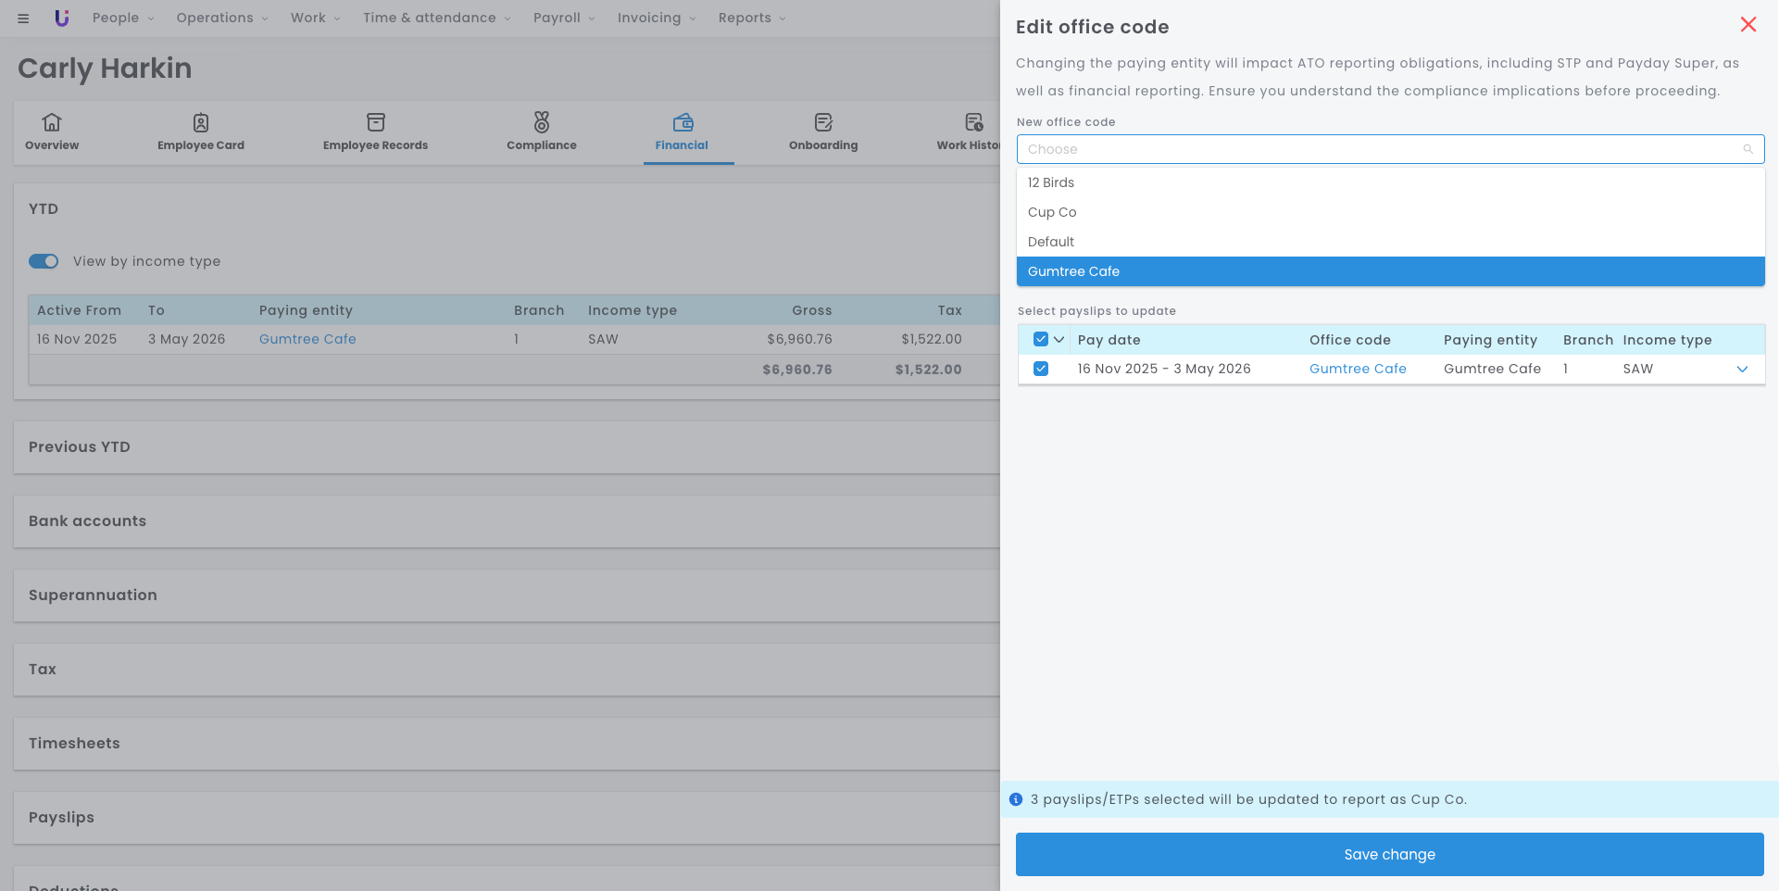1779x891 pixels.
Task: Choose Gumtree Cafe from office code list
Action: click(x=1390, y=271)
